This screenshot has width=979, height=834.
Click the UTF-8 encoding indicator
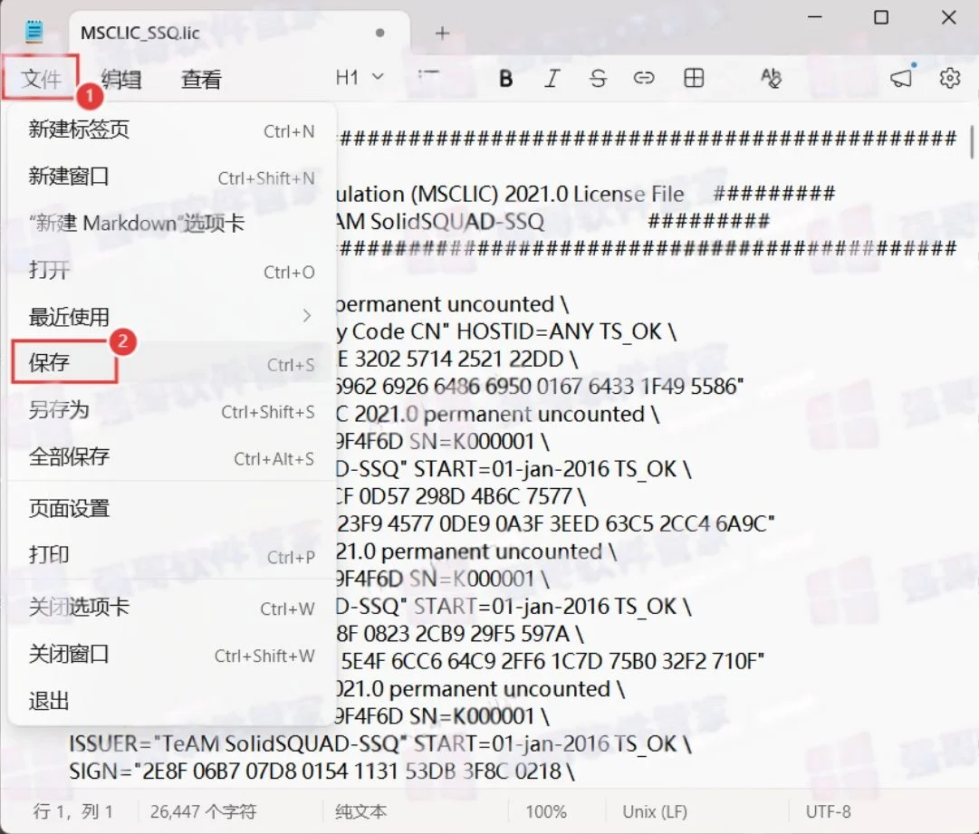[828, 811]
